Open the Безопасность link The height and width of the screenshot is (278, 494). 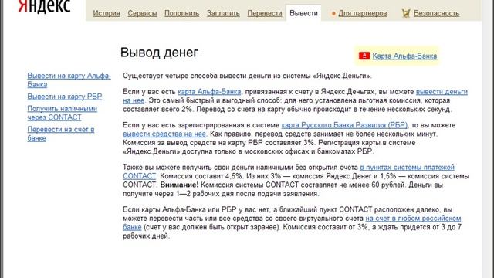(436, 13)
